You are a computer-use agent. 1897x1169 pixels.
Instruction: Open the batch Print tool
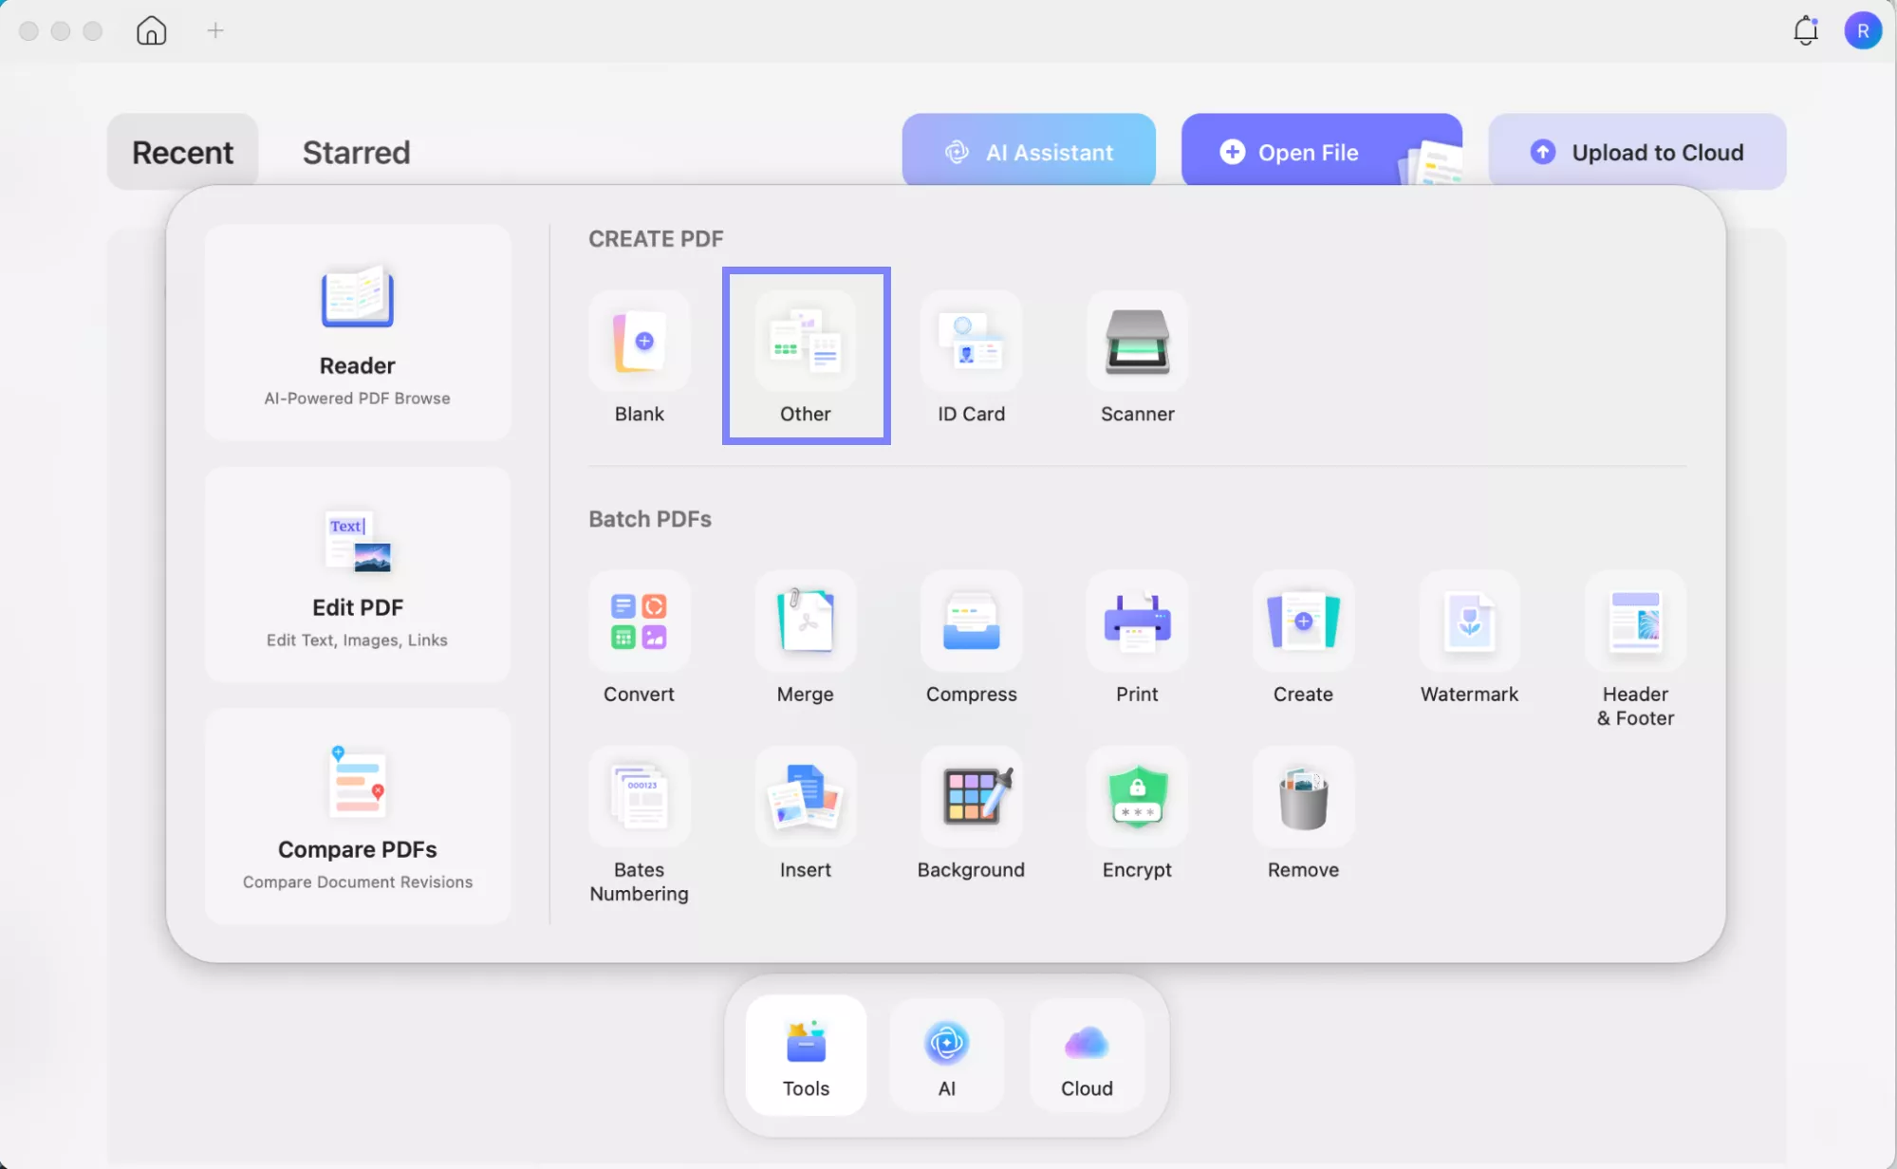pyautogui.click(x=1137, y=622)
